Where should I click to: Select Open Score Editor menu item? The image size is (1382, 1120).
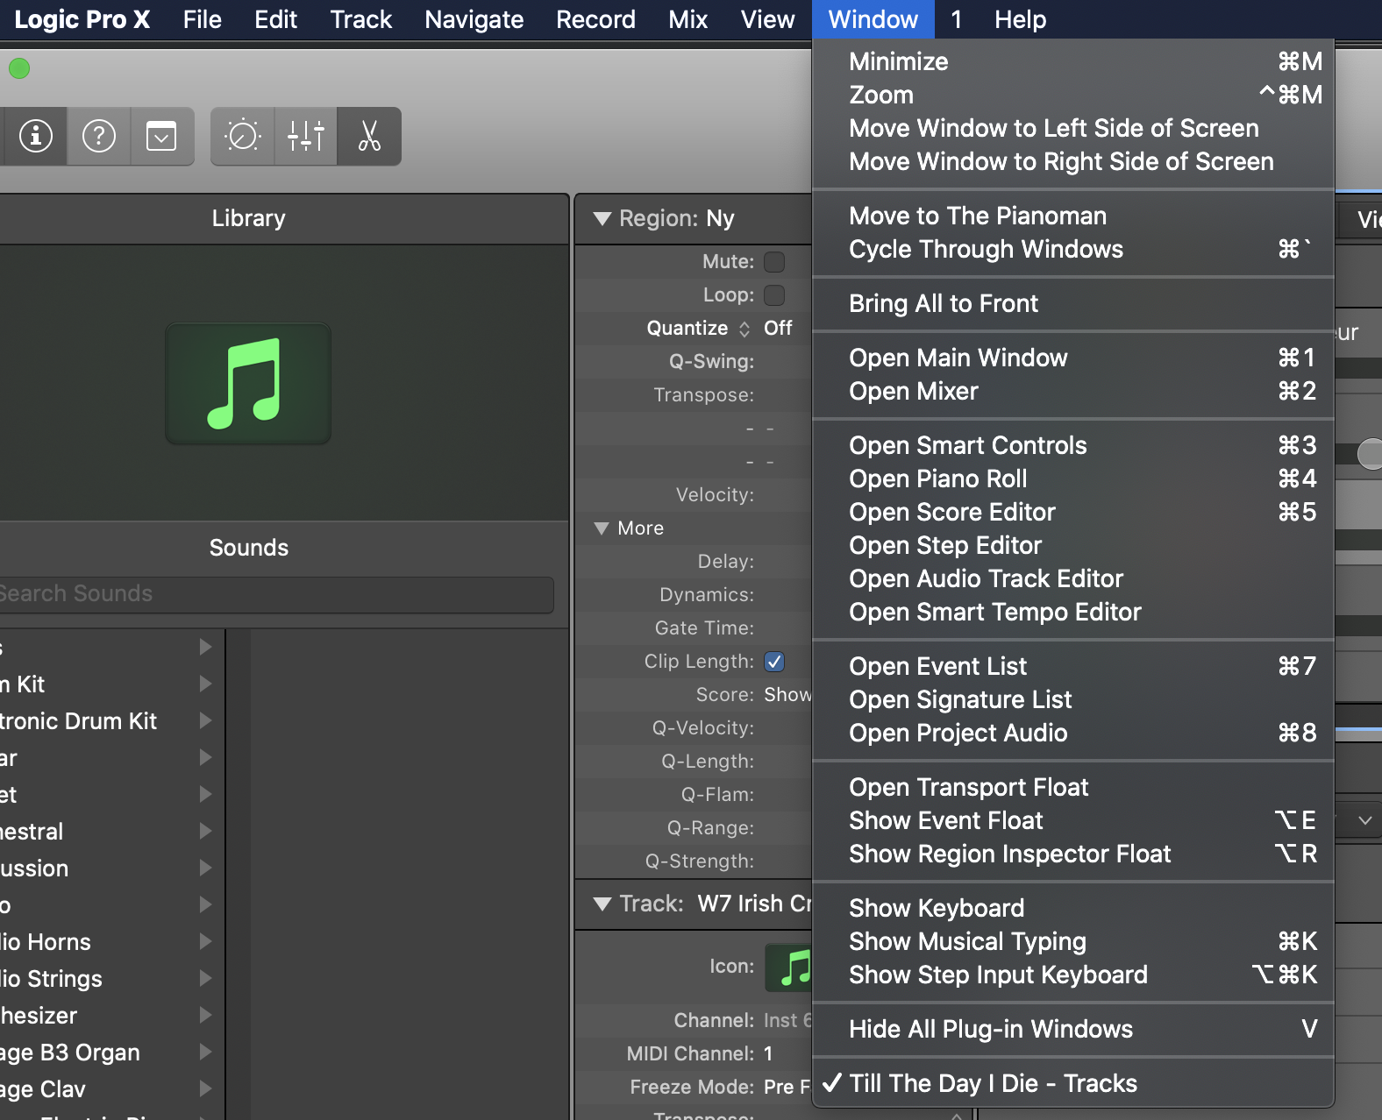1073,512
